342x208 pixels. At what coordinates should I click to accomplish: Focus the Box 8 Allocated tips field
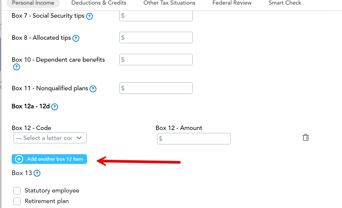pyautogui.click(x=156, y=38)
